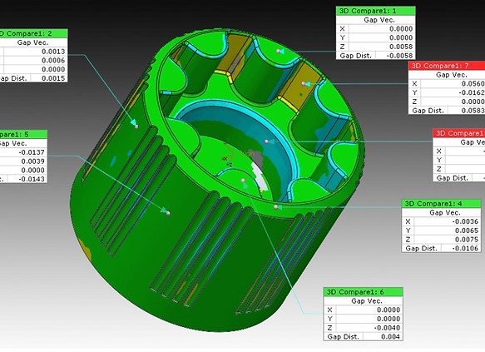Select the 3D Compare1: 5 annotation header
This screenshot has height=352, width=485.
pyautogui.click(x=23, y=134)
